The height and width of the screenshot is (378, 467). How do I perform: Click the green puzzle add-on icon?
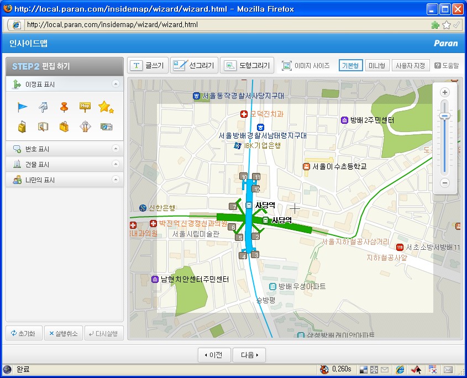(435, 25)
